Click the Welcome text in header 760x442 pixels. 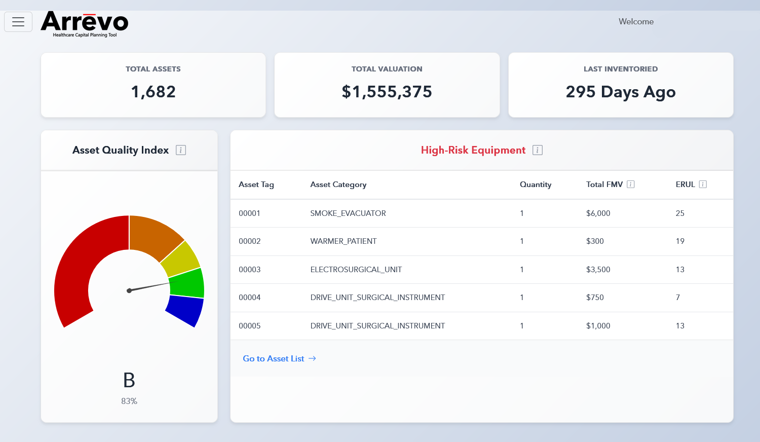(636, 21)
